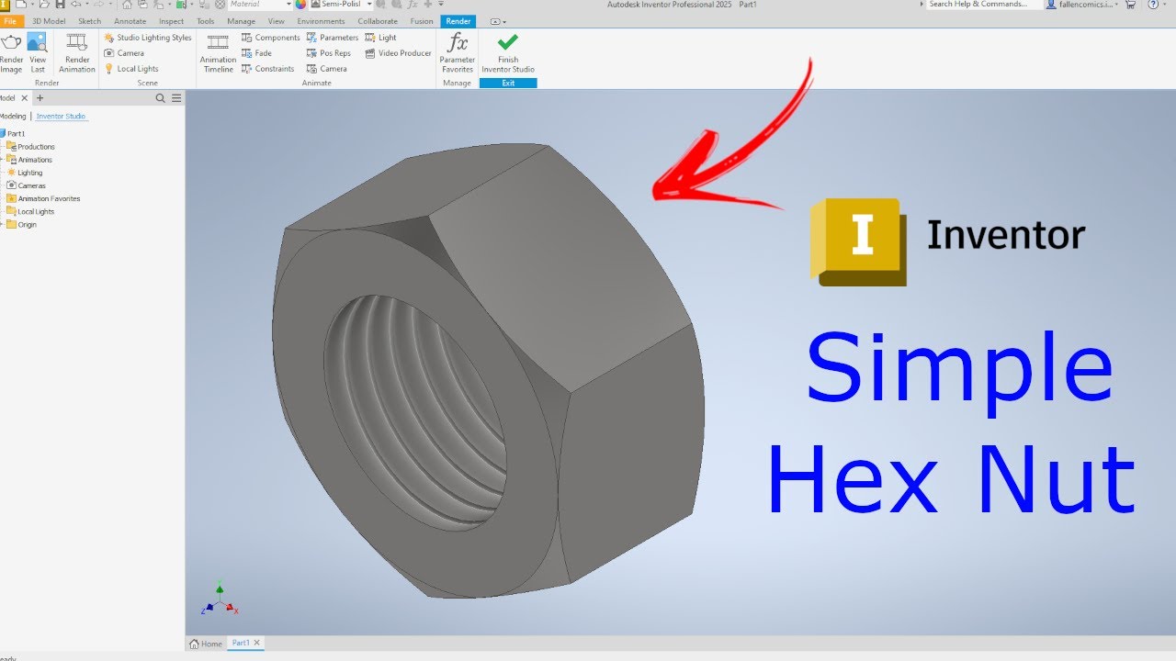Screen dimensions: 1176x661
Task: Click appearance color wheel icon
Action: pos(300,4)
